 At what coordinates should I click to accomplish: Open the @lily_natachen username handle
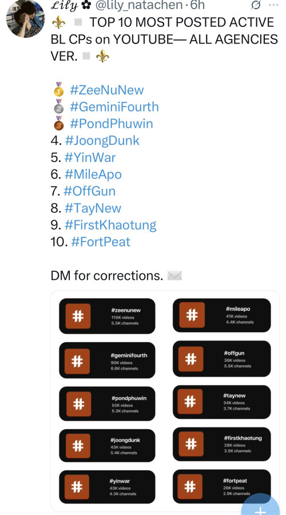(139, 5)
